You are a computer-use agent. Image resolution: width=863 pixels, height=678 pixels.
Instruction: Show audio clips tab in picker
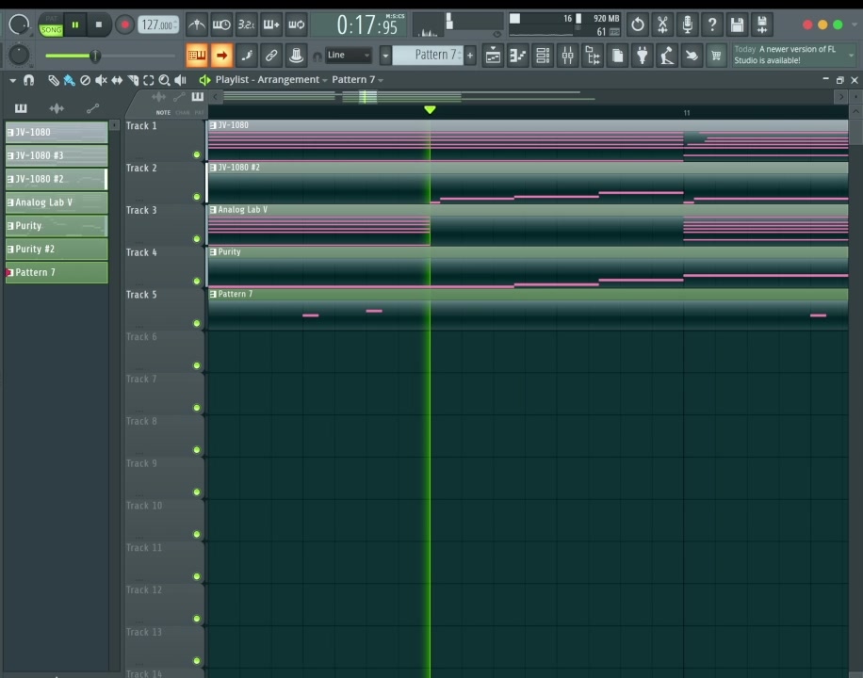pos(57,108)
